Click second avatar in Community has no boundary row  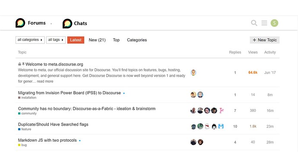(200, 110)
